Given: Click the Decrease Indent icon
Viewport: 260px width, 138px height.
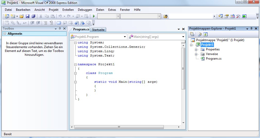Looking at the screenshot, I should (x=32, y=23).
